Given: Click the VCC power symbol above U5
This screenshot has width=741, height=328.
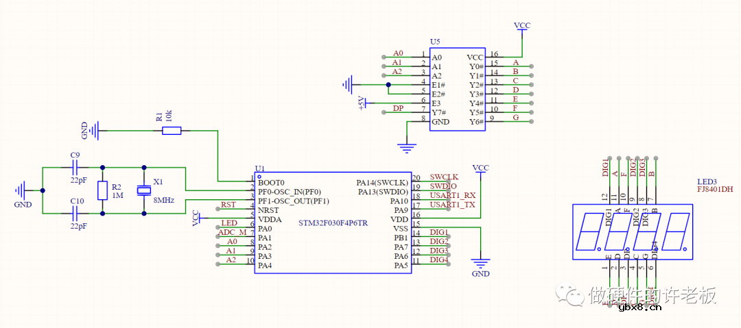Looking at the screenshot, I should (522, 27).
